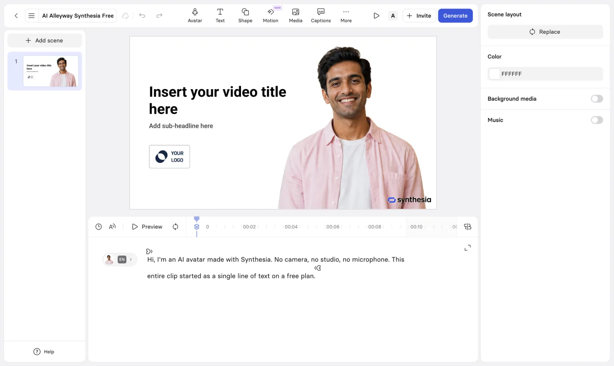Open the Captions tool
614x366 pixels.
click(x=321, y=16)
